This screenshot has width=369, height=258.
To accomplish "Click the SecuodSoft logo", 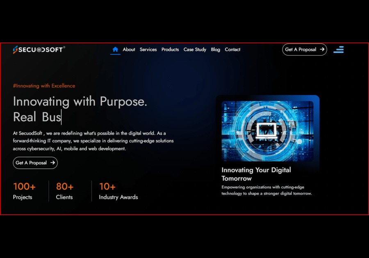I will pos(38,49).
